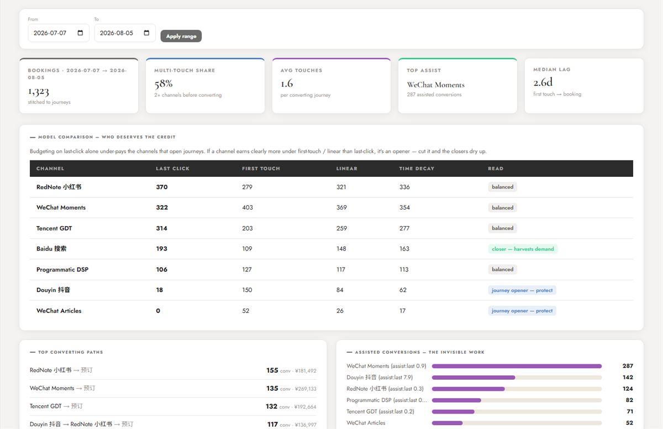Screen dimensions: 663x429
Task: Open calendar picker in To date field
Action: pyautogui.click(x=146, y=33)
